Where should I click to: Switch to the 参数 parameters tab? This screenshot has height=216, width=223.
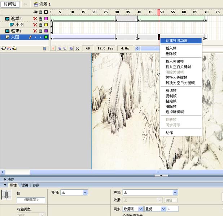pyautogui.click(x=36, y=185)
